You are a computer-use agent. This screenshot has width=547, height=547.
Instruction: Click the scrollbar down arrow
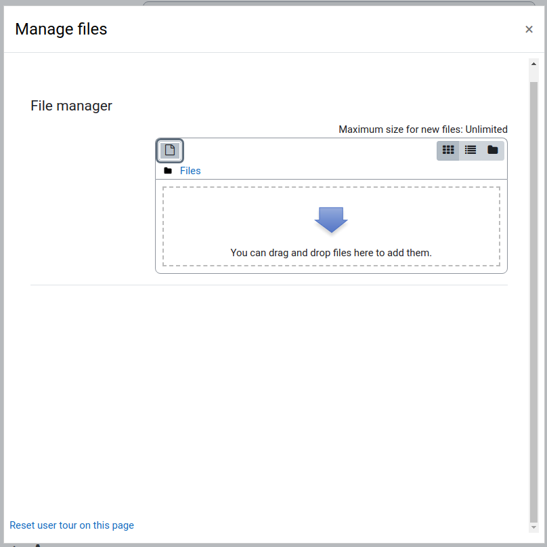(533, 527)
